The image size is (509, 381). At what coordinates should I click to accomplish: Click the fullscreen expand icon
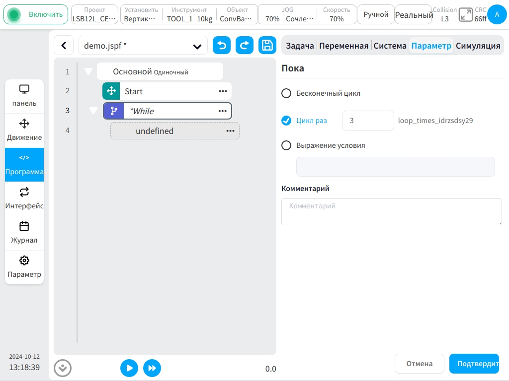click(465, 15)
